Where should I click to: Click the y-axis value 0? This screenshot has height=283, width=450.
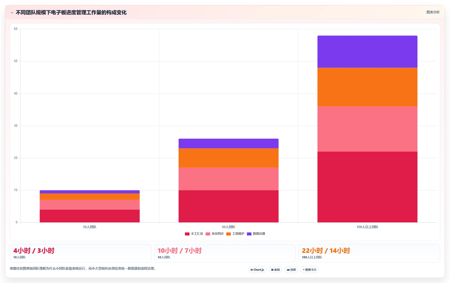[x=17, y=222]
